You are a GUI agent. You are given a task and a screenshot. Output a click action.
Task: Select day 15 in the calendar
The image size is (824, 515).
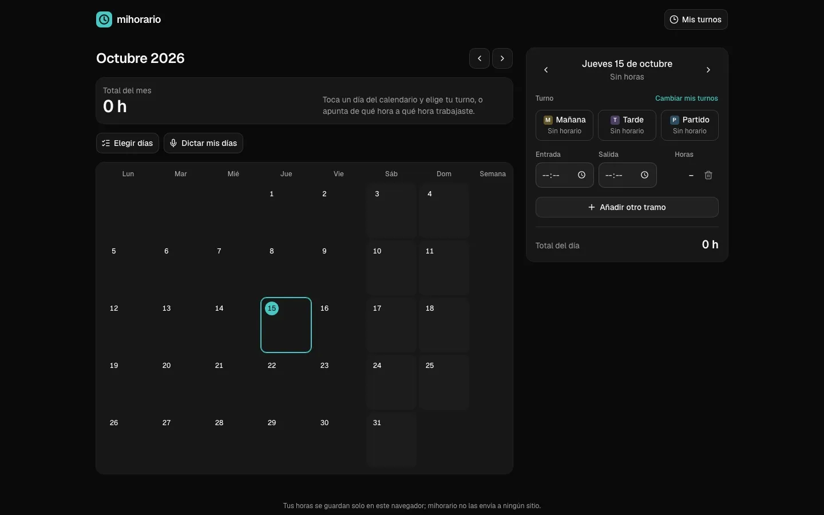[x=286, y=325]
